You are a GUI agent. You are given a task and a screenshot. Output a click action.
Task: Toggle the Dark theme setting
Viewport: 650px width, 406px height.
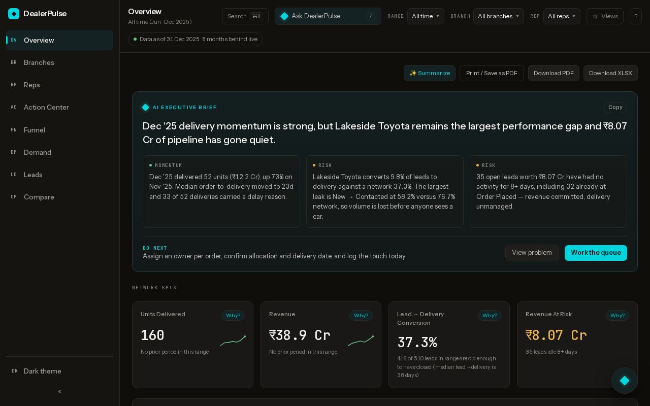(x=59, y=371)
